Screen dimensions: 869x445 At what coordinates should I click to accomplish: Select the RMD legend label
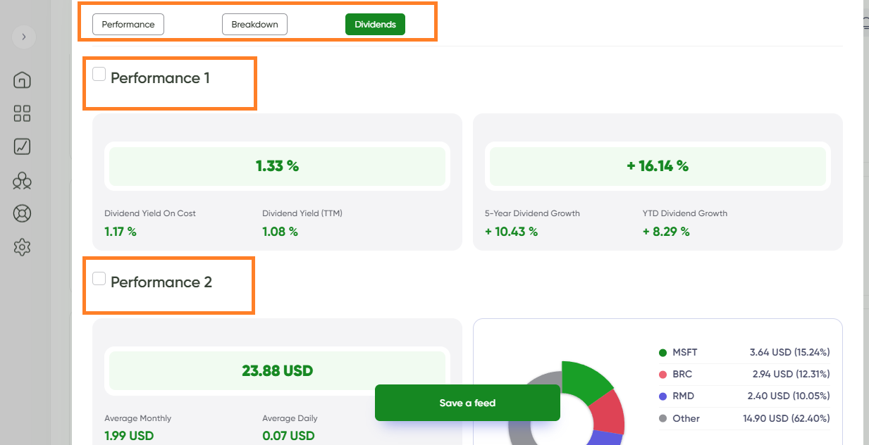click(x=683, y=396)
